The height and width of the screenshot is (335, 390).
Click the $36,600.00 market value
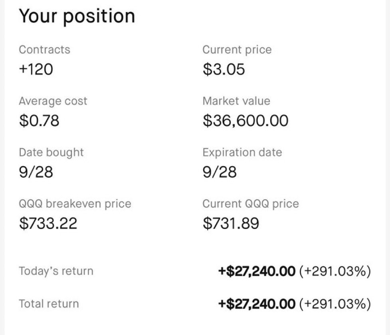pos(246,121)
